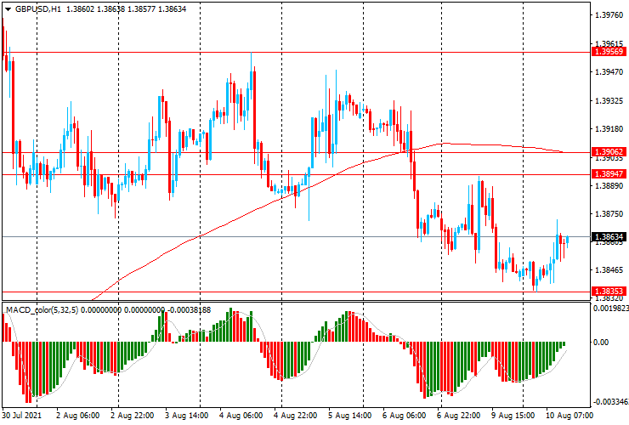The image size is (629, 425).
Task: Click the 3 Aug 14:00 time axis label
Action: pyautogui.click(x=186, y=416)
